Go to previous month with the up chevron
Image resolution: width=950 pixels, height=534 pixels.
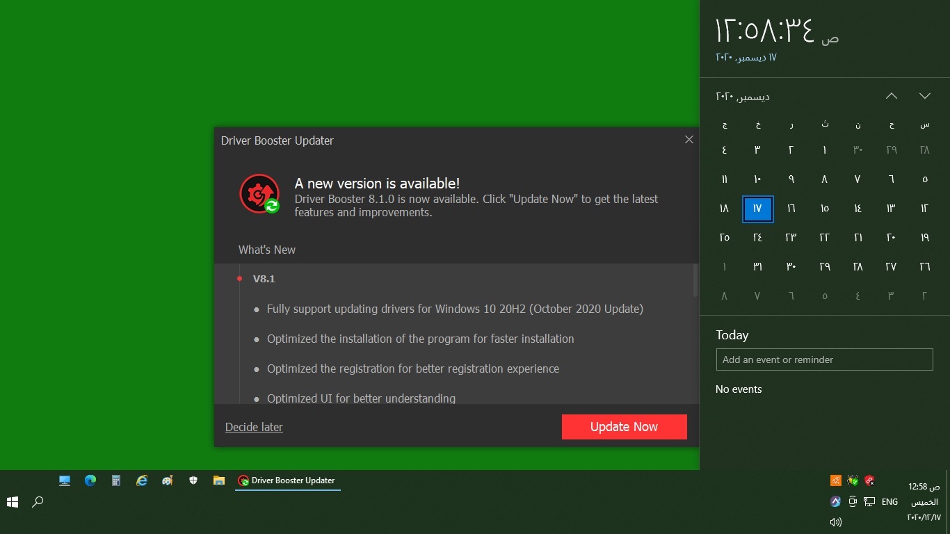[892, 96]
